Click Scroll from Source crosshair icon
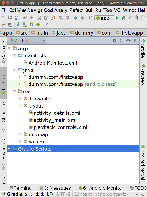Viewport: 147px width, 197px height. [x=114, y=40]
